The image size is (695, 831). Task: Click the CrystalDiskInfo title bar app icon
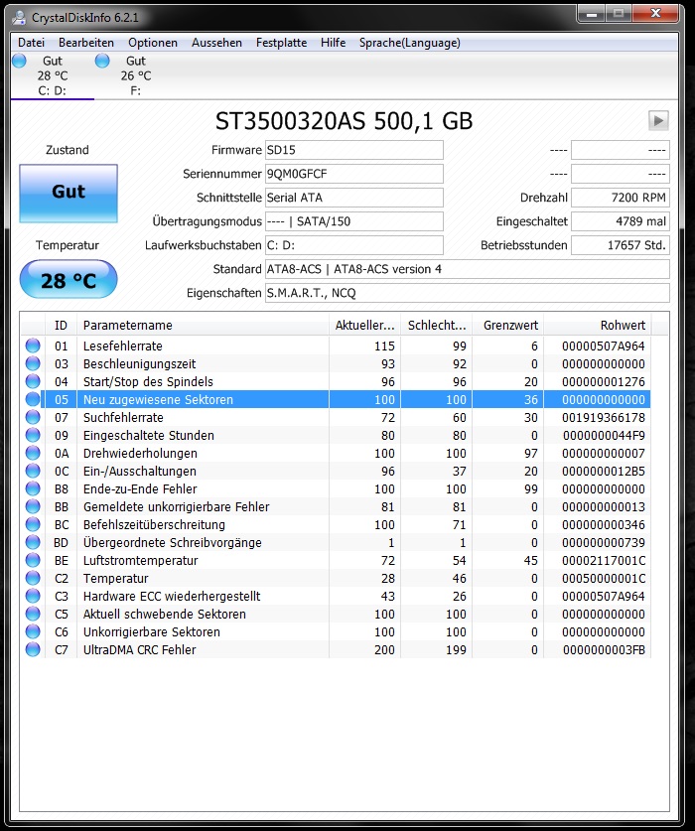pyautogui.click(x=19, y=18)
